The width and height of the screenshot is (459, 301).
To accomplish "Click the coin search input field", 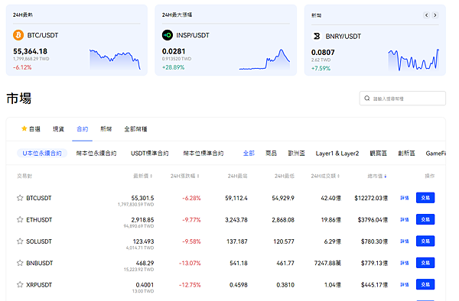I will 402,99.
